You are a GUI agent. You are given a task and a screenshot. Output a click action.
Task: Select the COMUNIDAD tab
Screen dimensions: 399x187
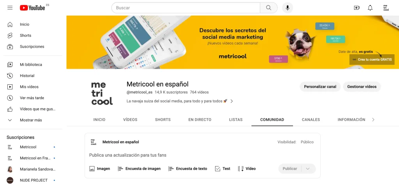point(272,119)
